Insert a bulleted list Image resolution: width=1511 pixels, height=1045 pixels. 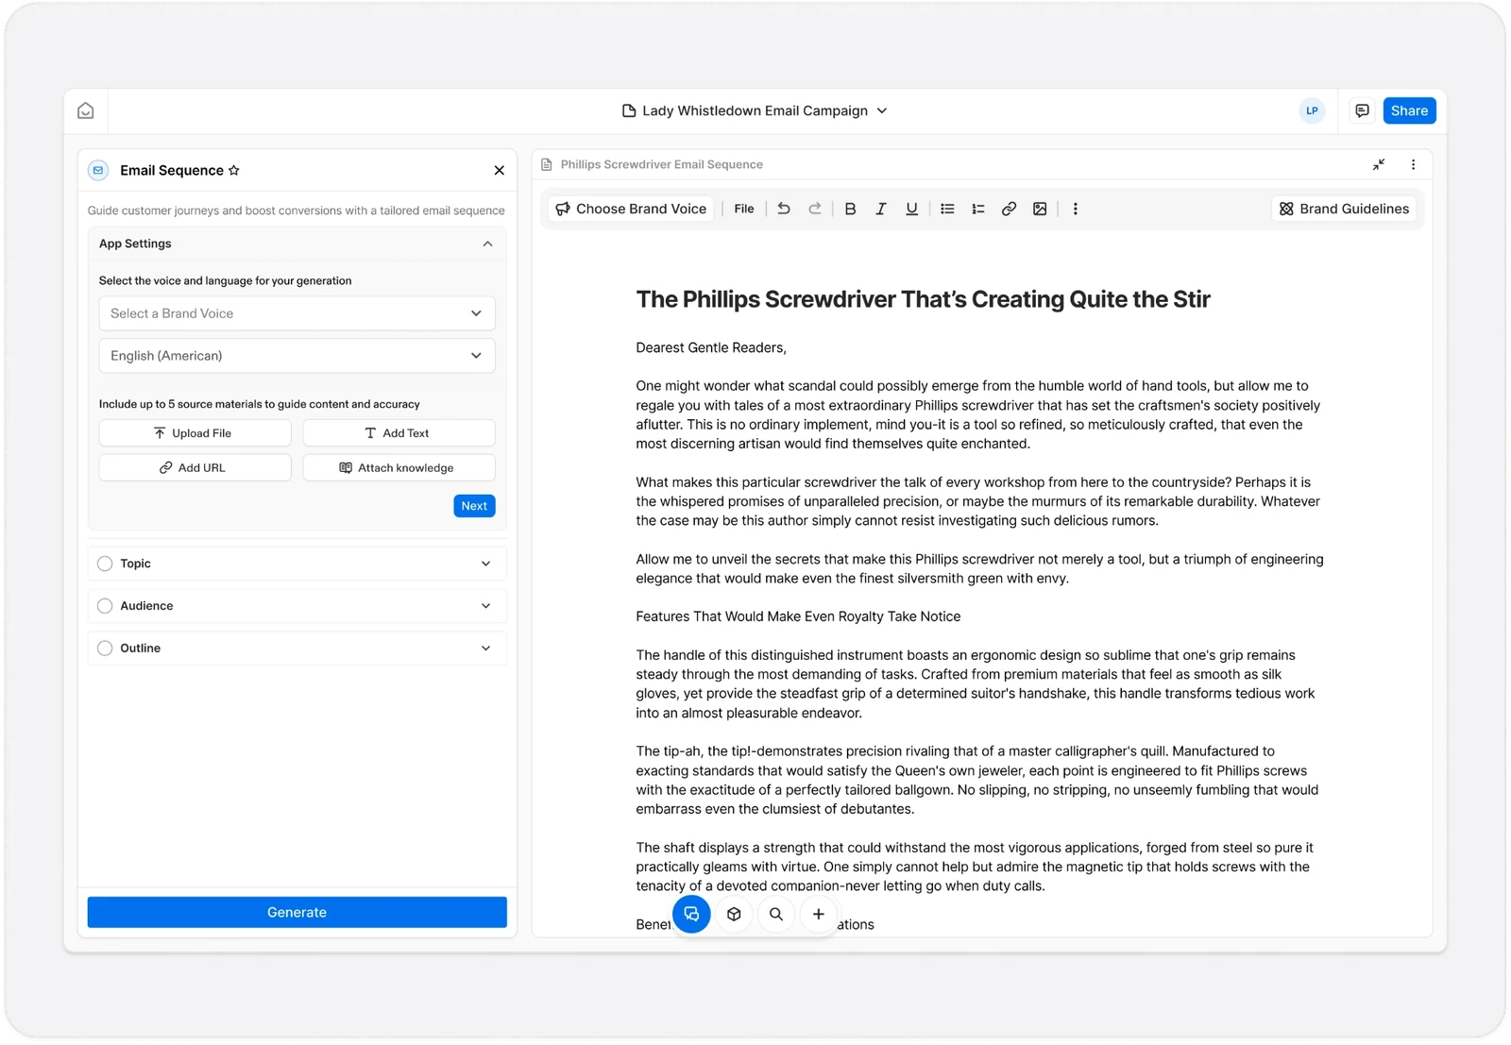[947, 209]
